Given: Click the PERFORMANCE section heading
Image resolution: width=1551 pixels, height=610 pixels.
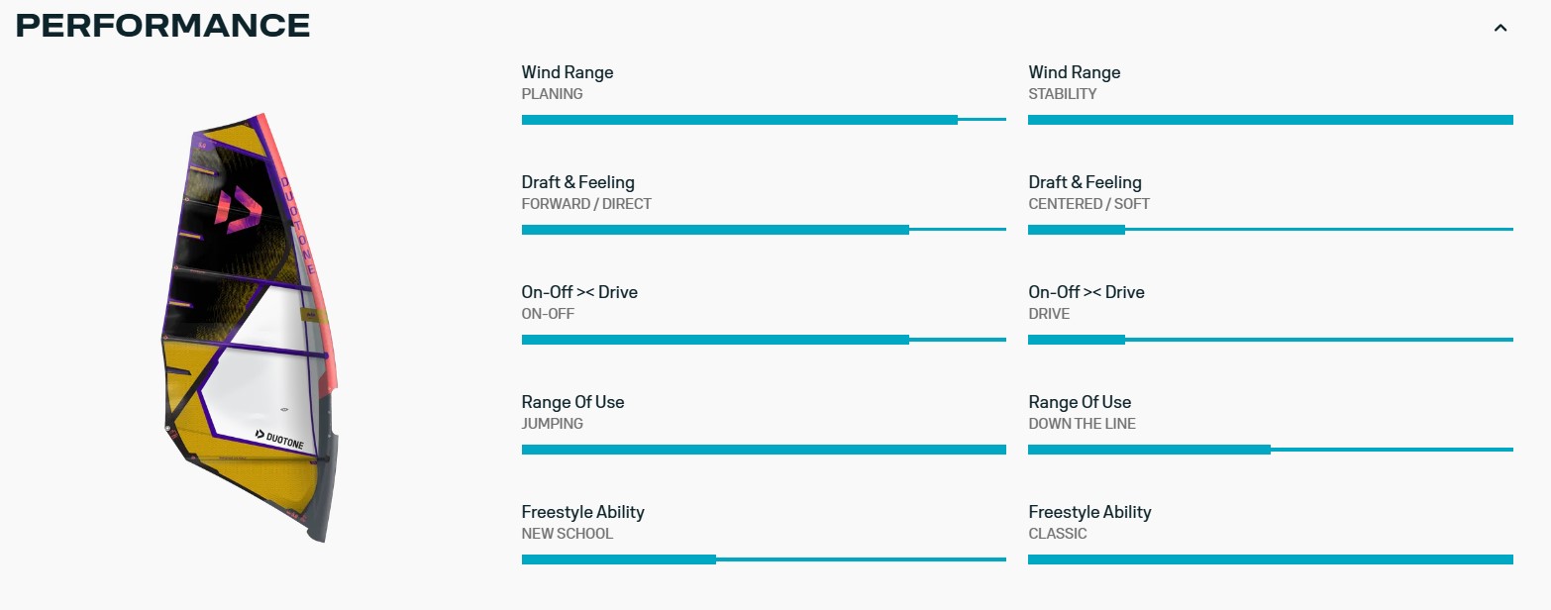Looking at the screenshot, I should click(x=163, y=26).
